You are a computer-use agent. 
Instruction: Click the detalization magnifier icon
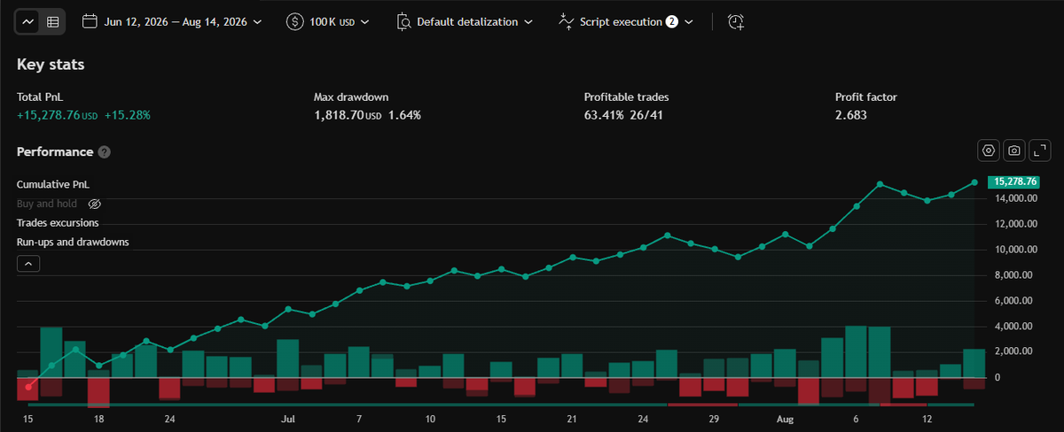click(x=403, y=21)
